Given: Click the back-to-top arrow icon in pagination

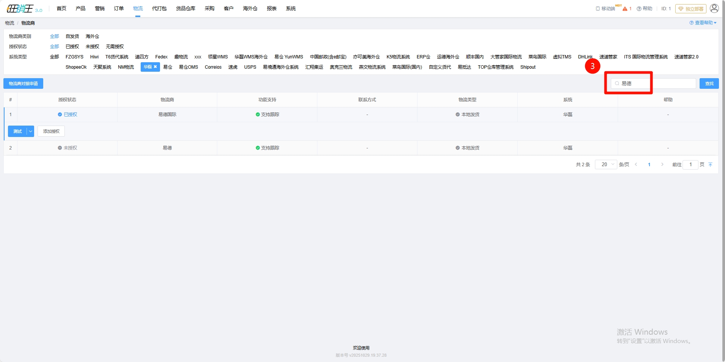Looking at the screenshot, I should click(710, 165).
